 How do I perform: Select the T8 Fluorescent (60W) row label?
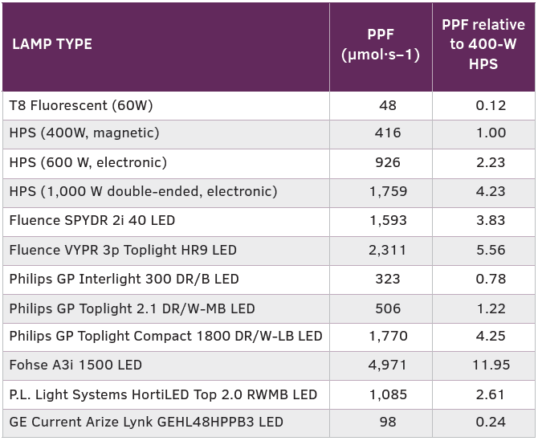[x=81, y=105]
